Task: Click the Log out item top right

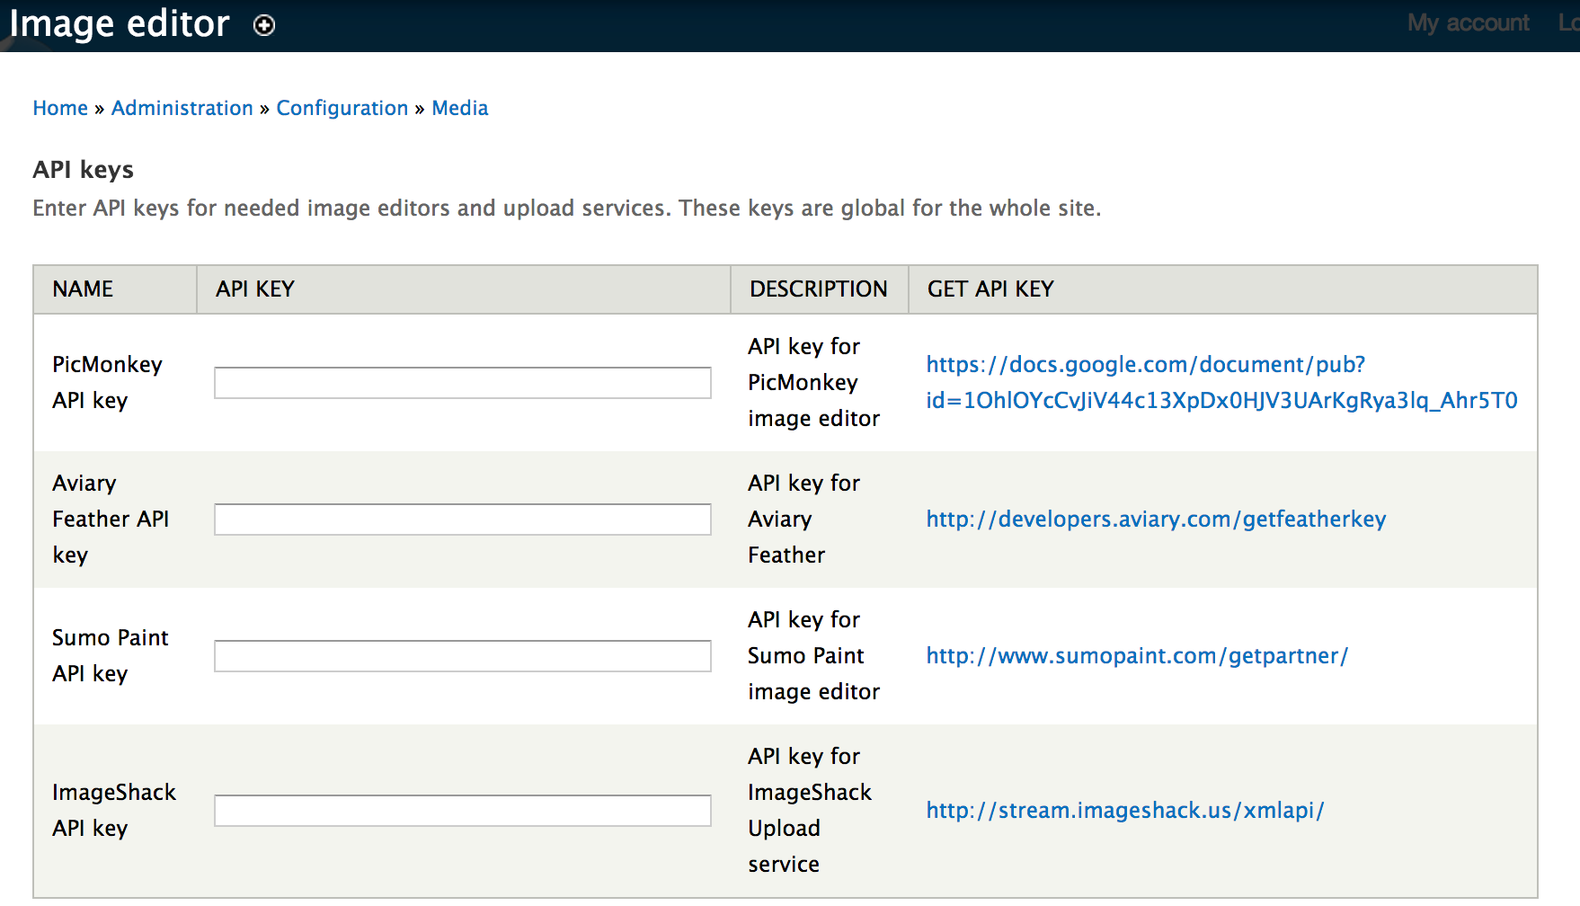Action: pyautogui.click(x=1571, y=23)
